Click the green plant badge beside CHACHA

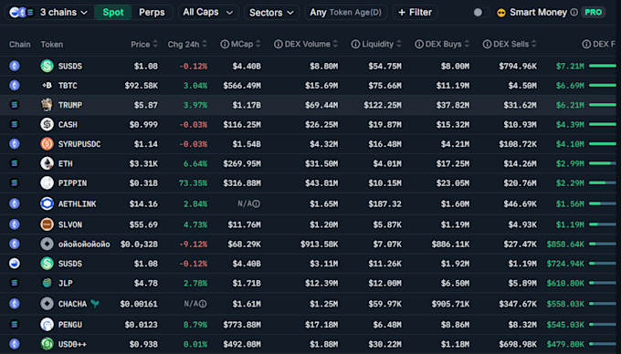coord(95,304)
